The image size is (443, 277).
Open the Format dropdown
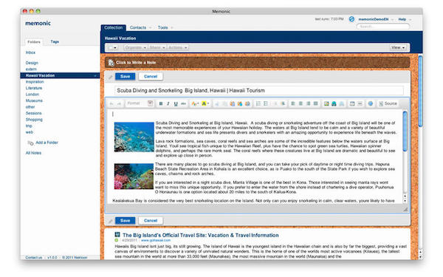point(140,103)
